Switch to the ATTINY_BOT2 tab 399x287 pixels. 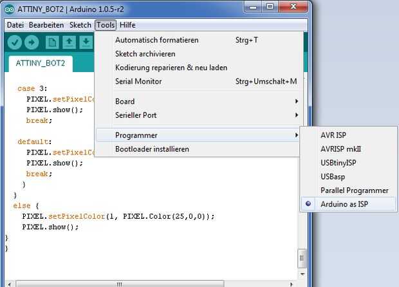click(41, 63)
